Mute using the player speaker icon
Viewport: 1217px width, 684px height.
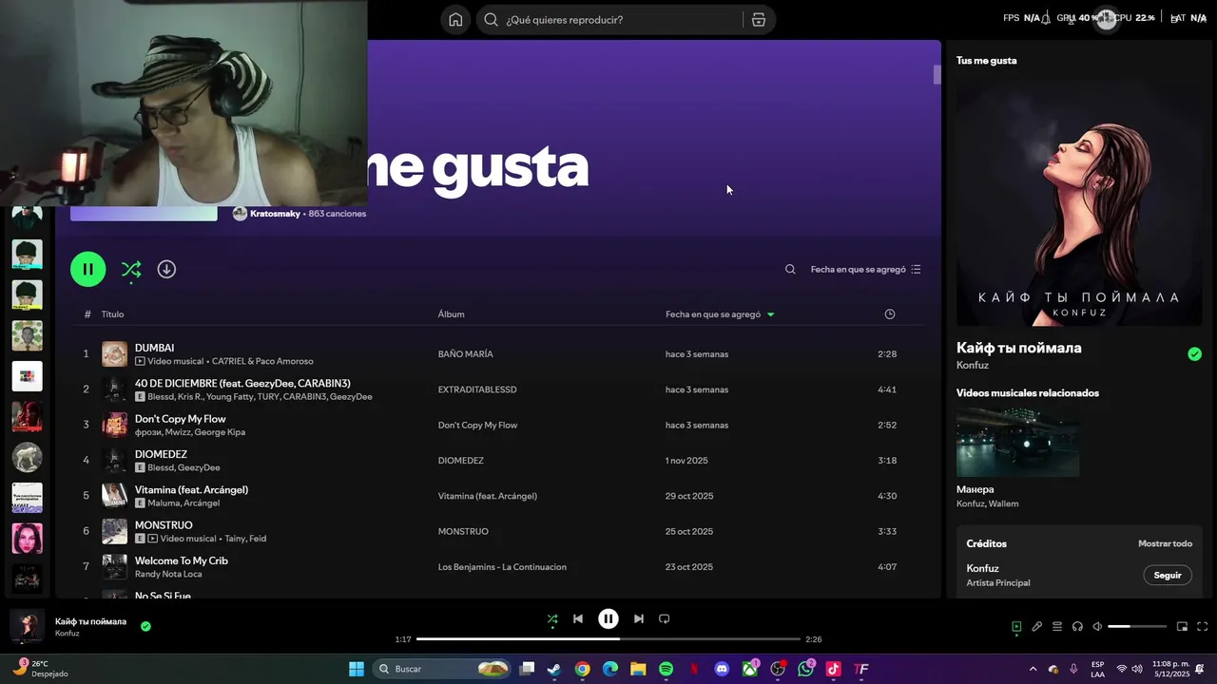click(x=1097, y=627)
